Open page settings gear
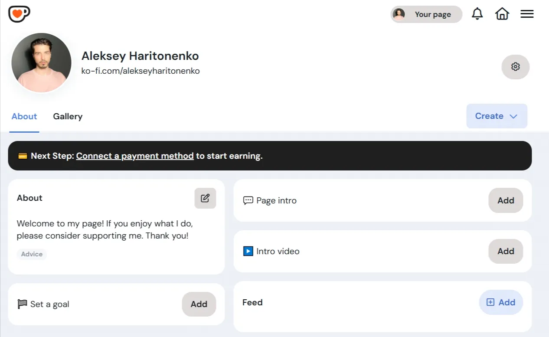This screenshot has height=337, width=549. pos(515,67)
